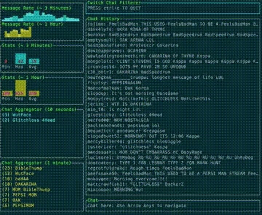Viewport: 262px width, 215px height.
Task: Click headphonefiend's 'Professor Oakarina' message
Action: pos(133,45)
